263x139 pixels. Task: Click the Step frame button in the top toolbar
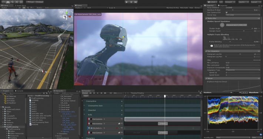tap(136, 2)
